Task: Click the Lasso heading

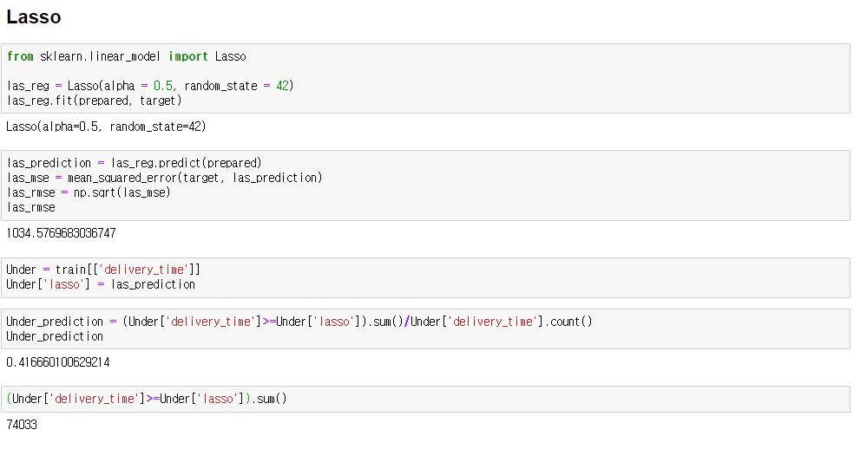Action: click(x=34, y=17)
